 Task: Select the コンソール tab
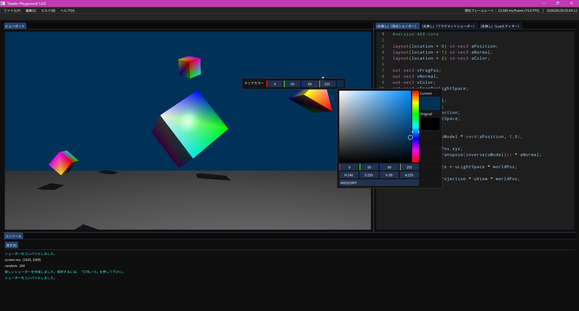pyautogui.click(x=13, y=236)
